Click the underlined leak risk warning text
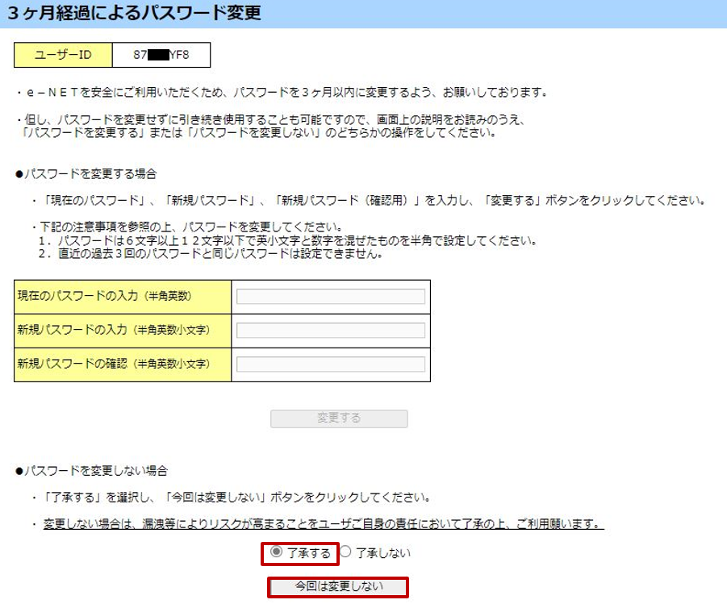Screen dimensions: 727x604 [323, 524]
